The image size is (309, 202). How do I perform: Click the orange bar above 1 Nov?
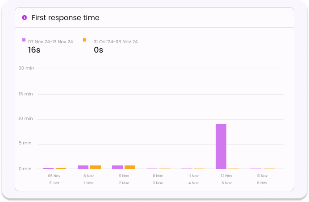(x=96, y=167)
